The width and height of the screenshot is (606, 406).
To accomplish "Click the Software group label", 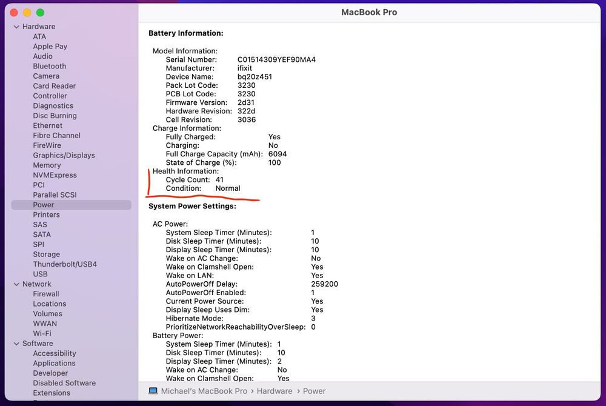I will pyautogui.click(x=38, y=344).
